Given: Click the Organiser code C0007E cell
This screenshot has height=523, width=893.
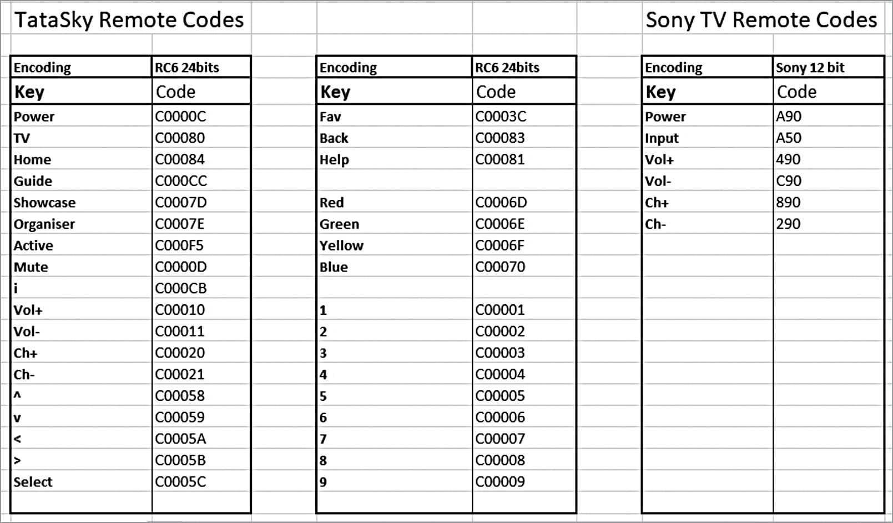Looking at the screenshot, I should pyautogui.click(x=180, y=224).
